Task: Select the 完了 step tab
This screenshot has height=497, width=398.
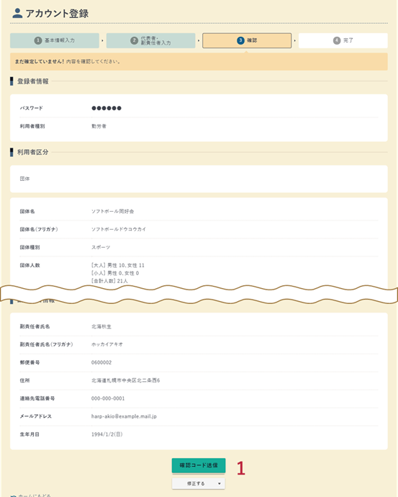Action: (343, 40)
